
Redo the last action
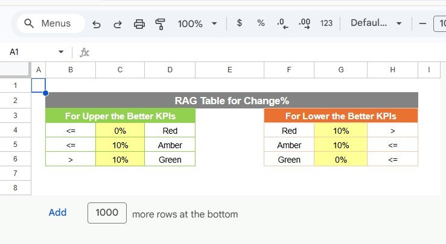(118, 25)
